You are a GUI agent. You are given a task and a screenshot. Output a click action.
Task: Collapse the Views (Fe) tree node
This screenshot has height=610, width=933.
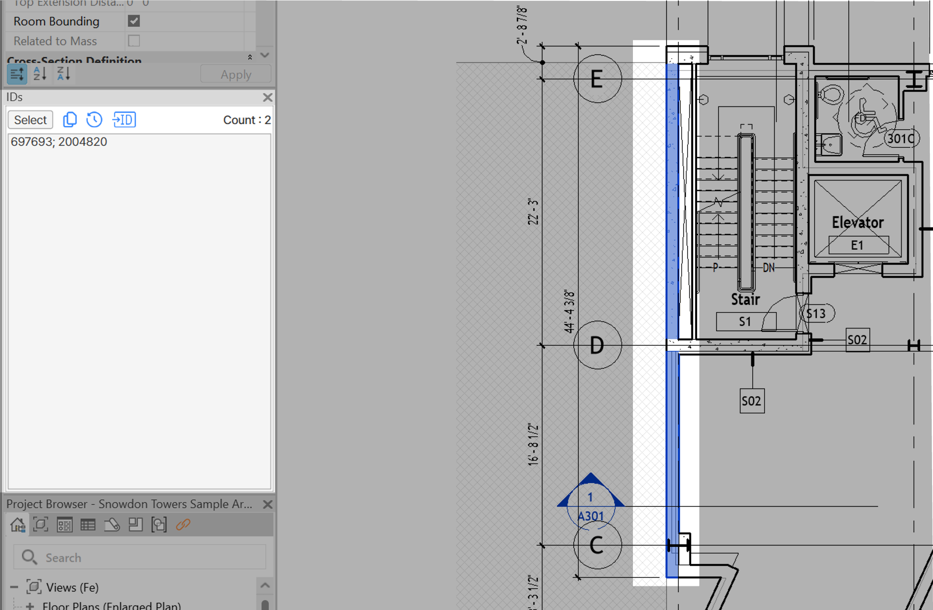tap(14, 587)
